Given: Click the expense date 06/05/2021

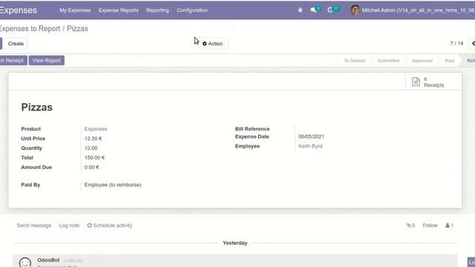Looking at the screenshot, I should tap(311, 136).
